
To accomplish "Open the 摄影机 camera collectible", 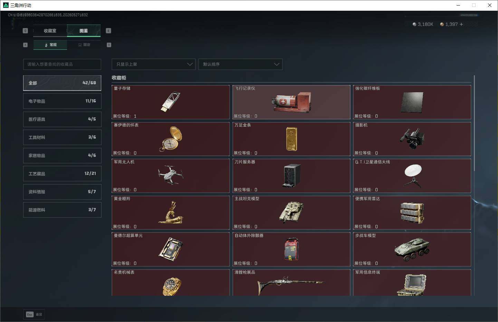I will click(412, 139).
